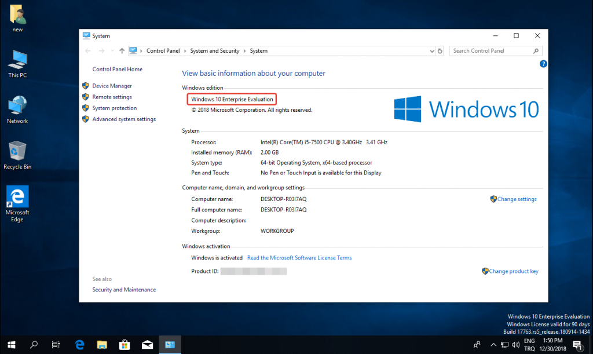Open the Mail app in taskbar
Viewport: 593px width, 354px height.
click(147, 345)
